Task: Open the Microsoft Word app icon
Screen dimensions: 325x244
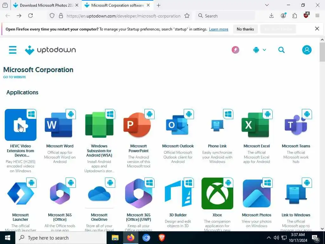Action: (x=60, y=125)
